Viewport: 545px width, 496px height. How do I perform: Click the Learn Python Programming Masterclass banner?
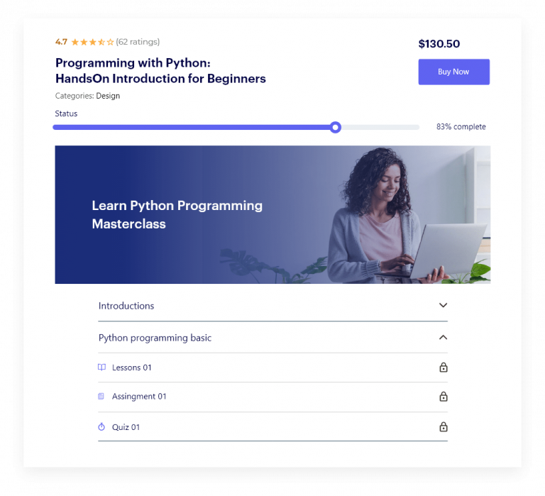tap(272, 214)
